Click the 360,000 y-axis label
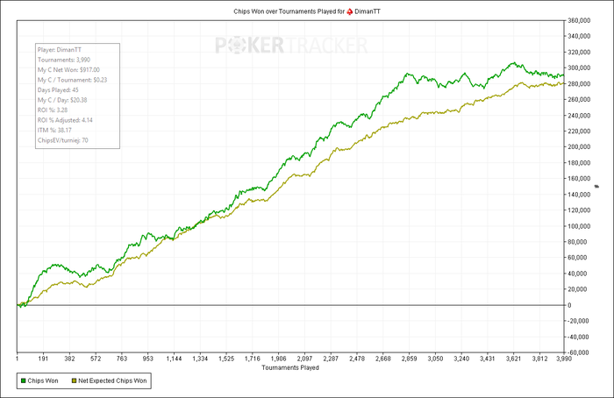614x398 pixels. point(579,20)
